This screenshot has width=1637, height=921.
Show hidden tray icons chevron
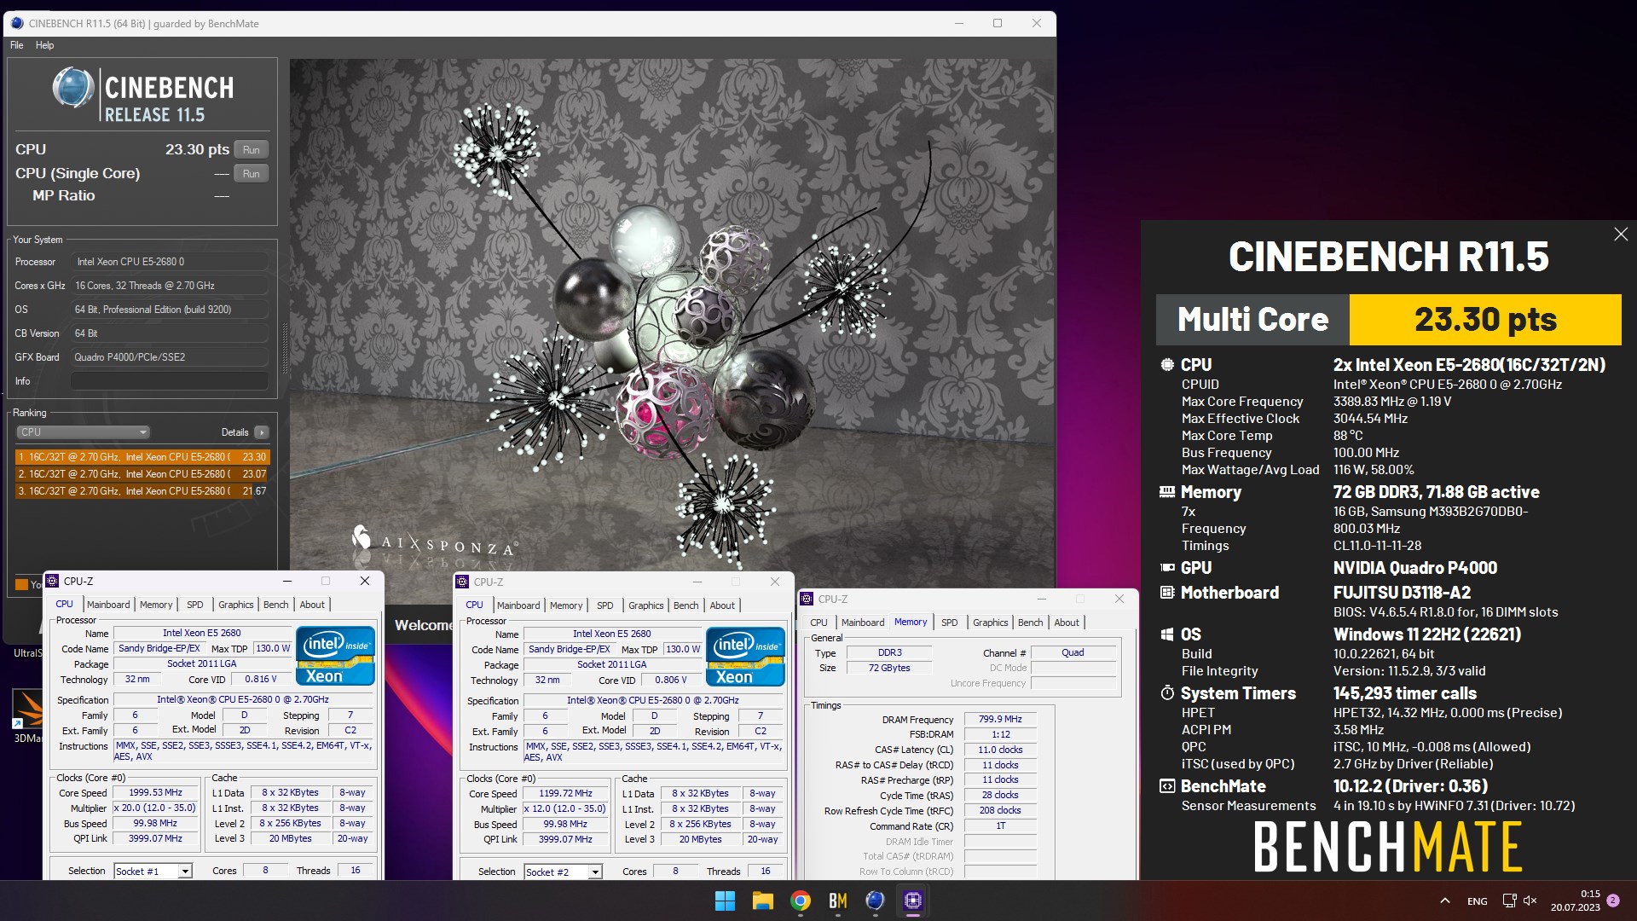click(1445, 901)
